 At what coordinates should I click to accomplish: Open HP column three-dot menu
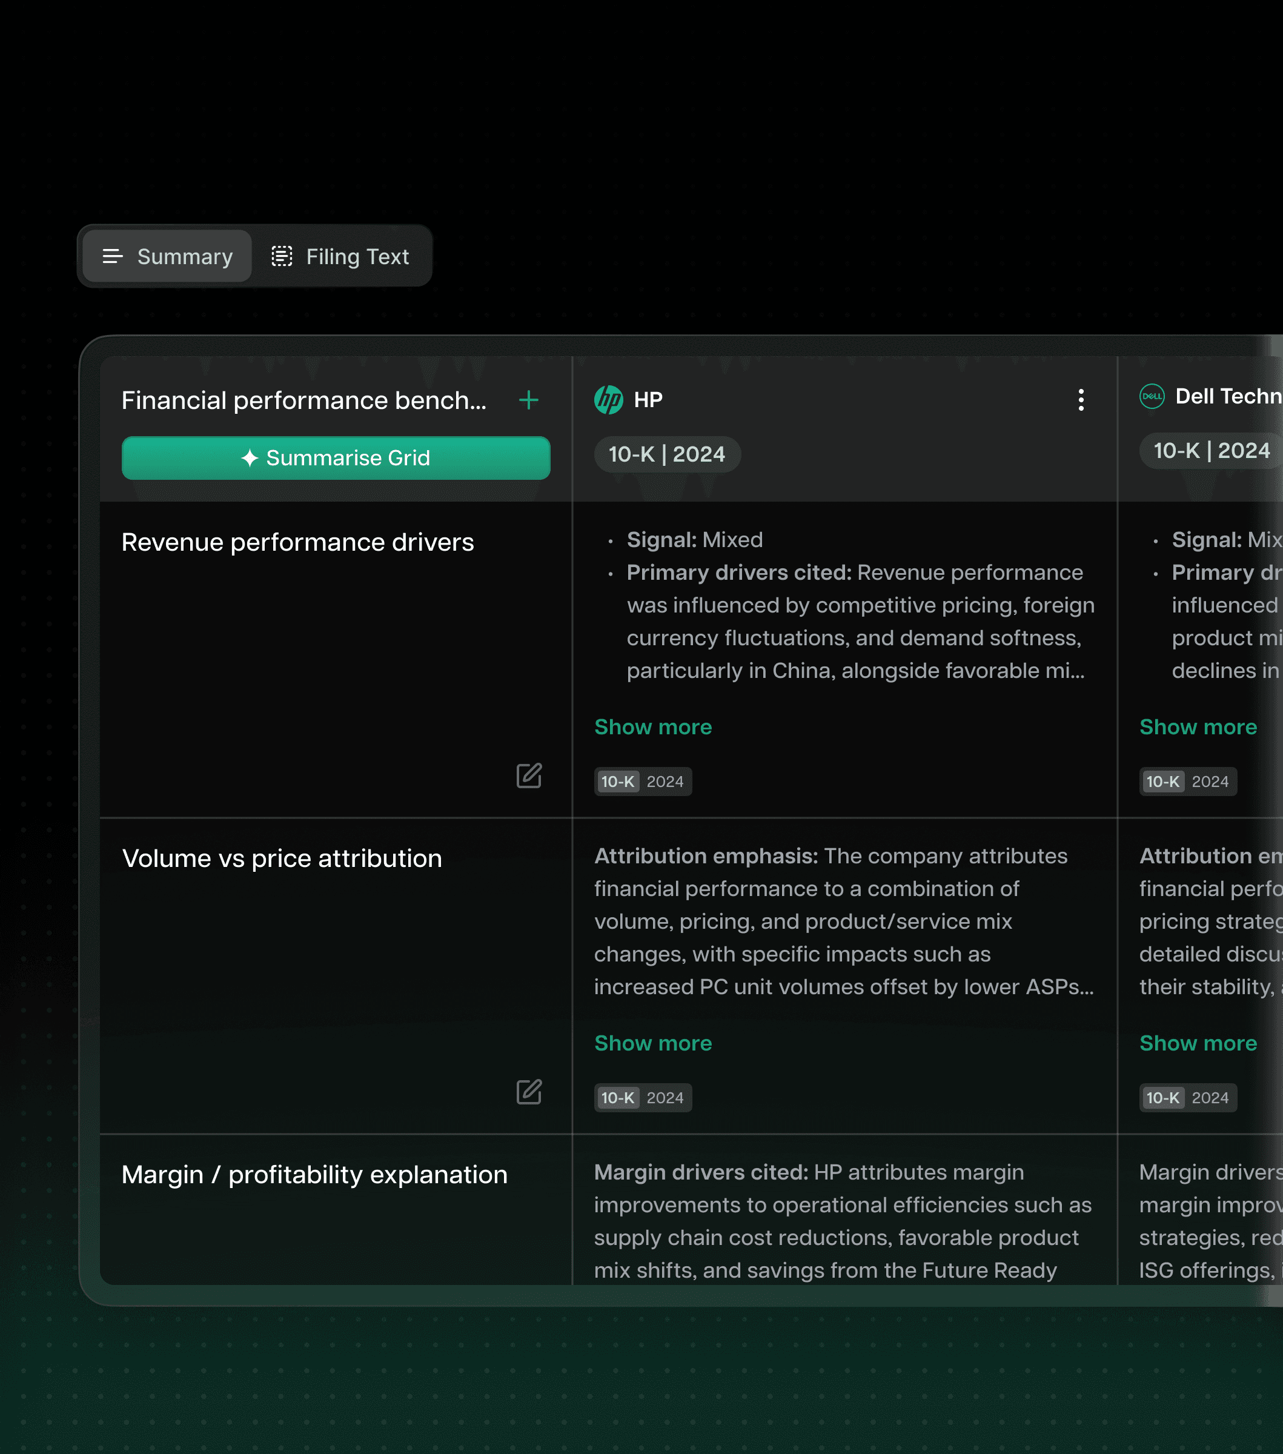click(x=1080, y=400)
